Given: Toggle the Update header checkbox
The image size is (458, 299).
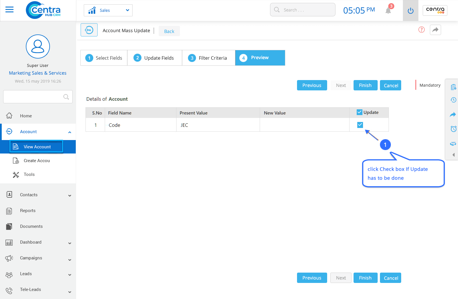Looking at the screenshot, I should [360, 112].
